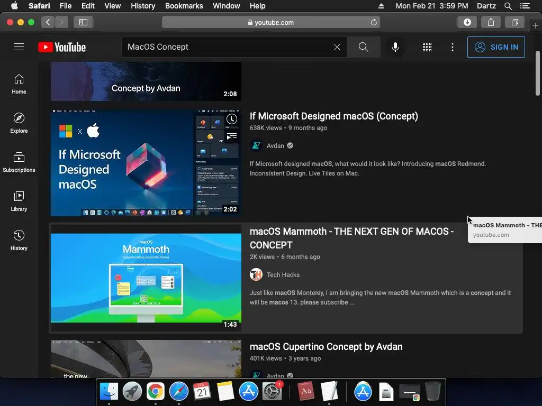
Task: Open the Tech Hacks channel
Action: click(x=283, y=275)
